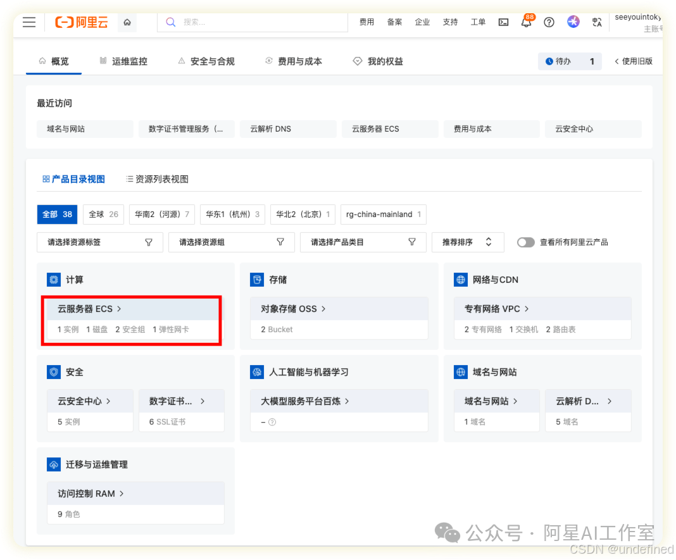Open recent 云解析 DNS shortcut
This screenshot has height=560, width=676.
pyautogui.click(x=288, y=129)
